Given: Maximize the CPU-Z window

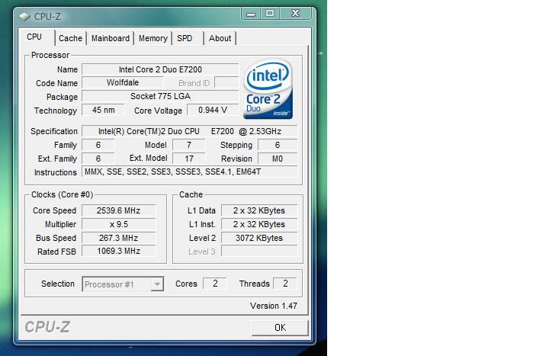Looking at the screenshot, I should tap(270, 14).
